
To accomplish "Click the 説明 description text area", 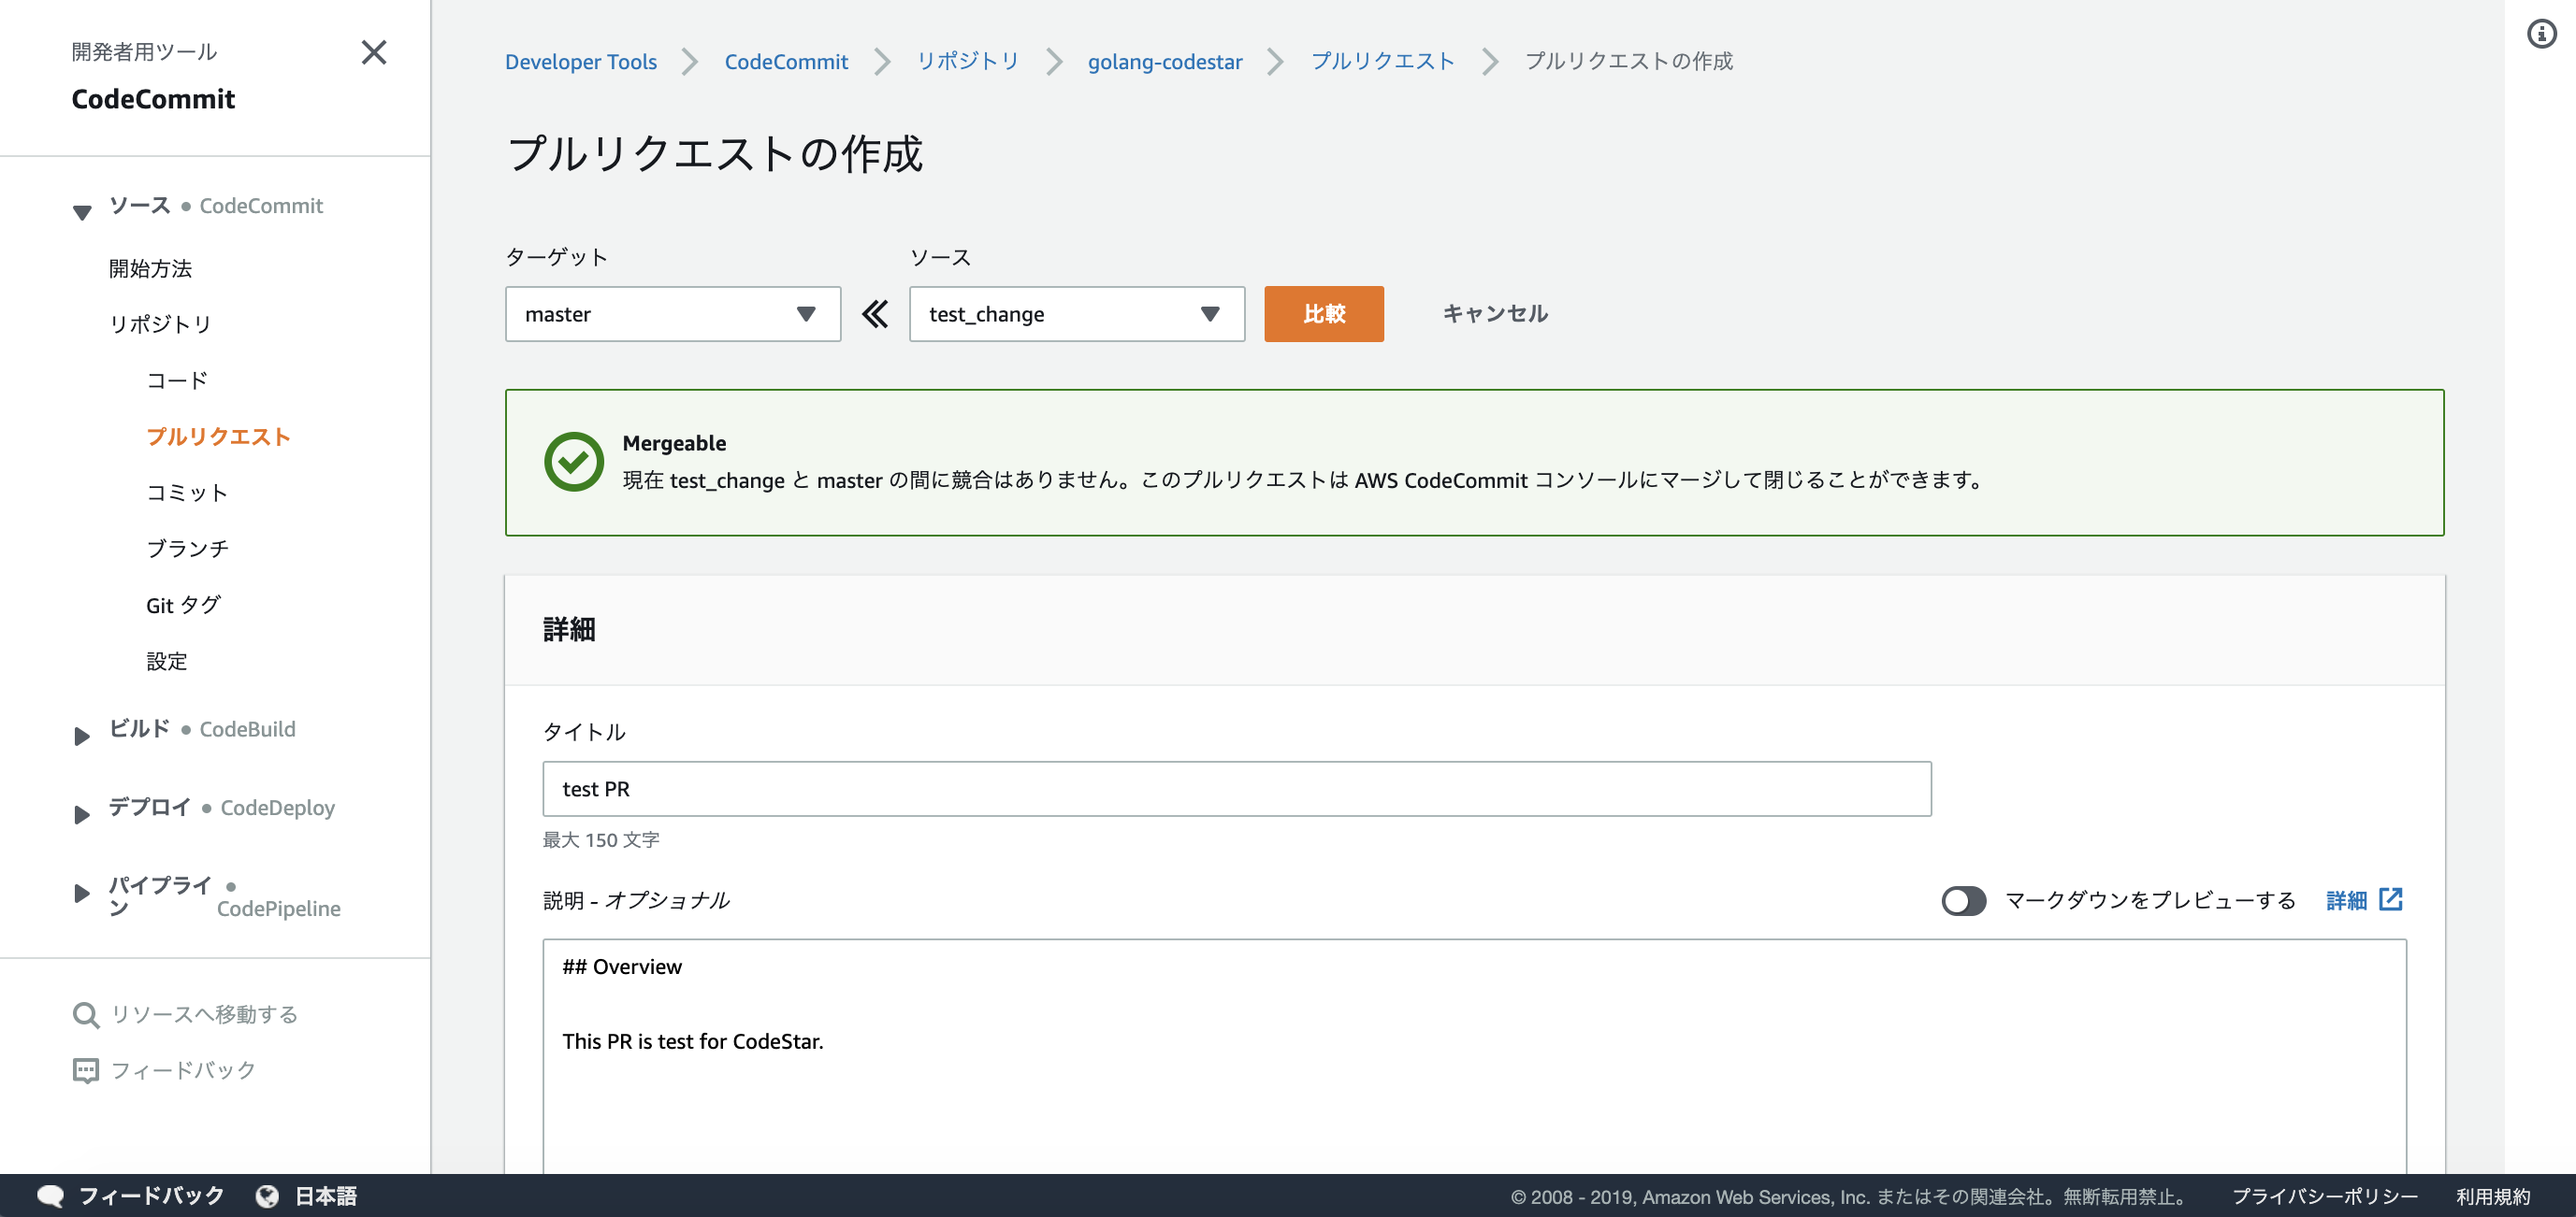I will 1474,1055.
